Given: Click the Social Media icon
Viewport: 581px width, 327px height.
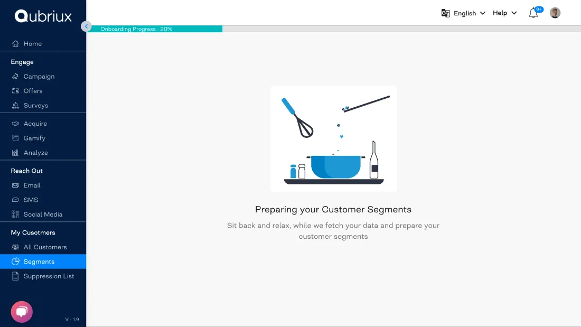Looking at the screenshot, I should click(x=15, y=214).
